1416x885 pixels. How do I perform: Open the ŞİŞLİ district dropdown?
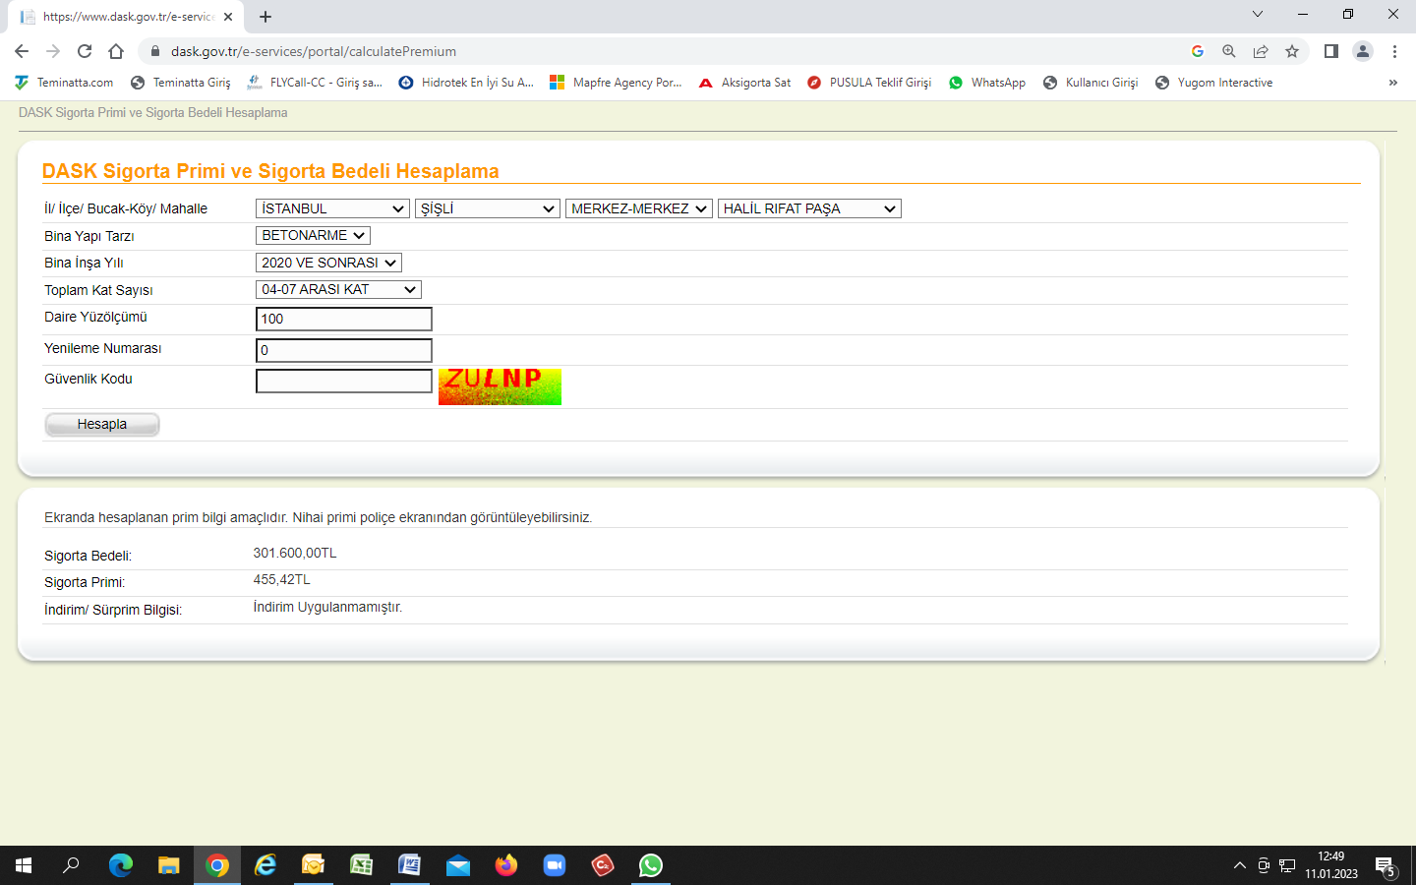click(488, 208)
